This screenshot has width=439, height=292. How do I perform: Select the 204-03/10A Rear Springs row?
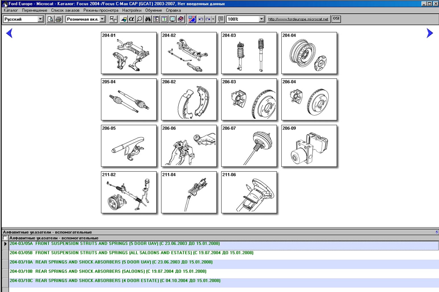click(x=111, y=262)
